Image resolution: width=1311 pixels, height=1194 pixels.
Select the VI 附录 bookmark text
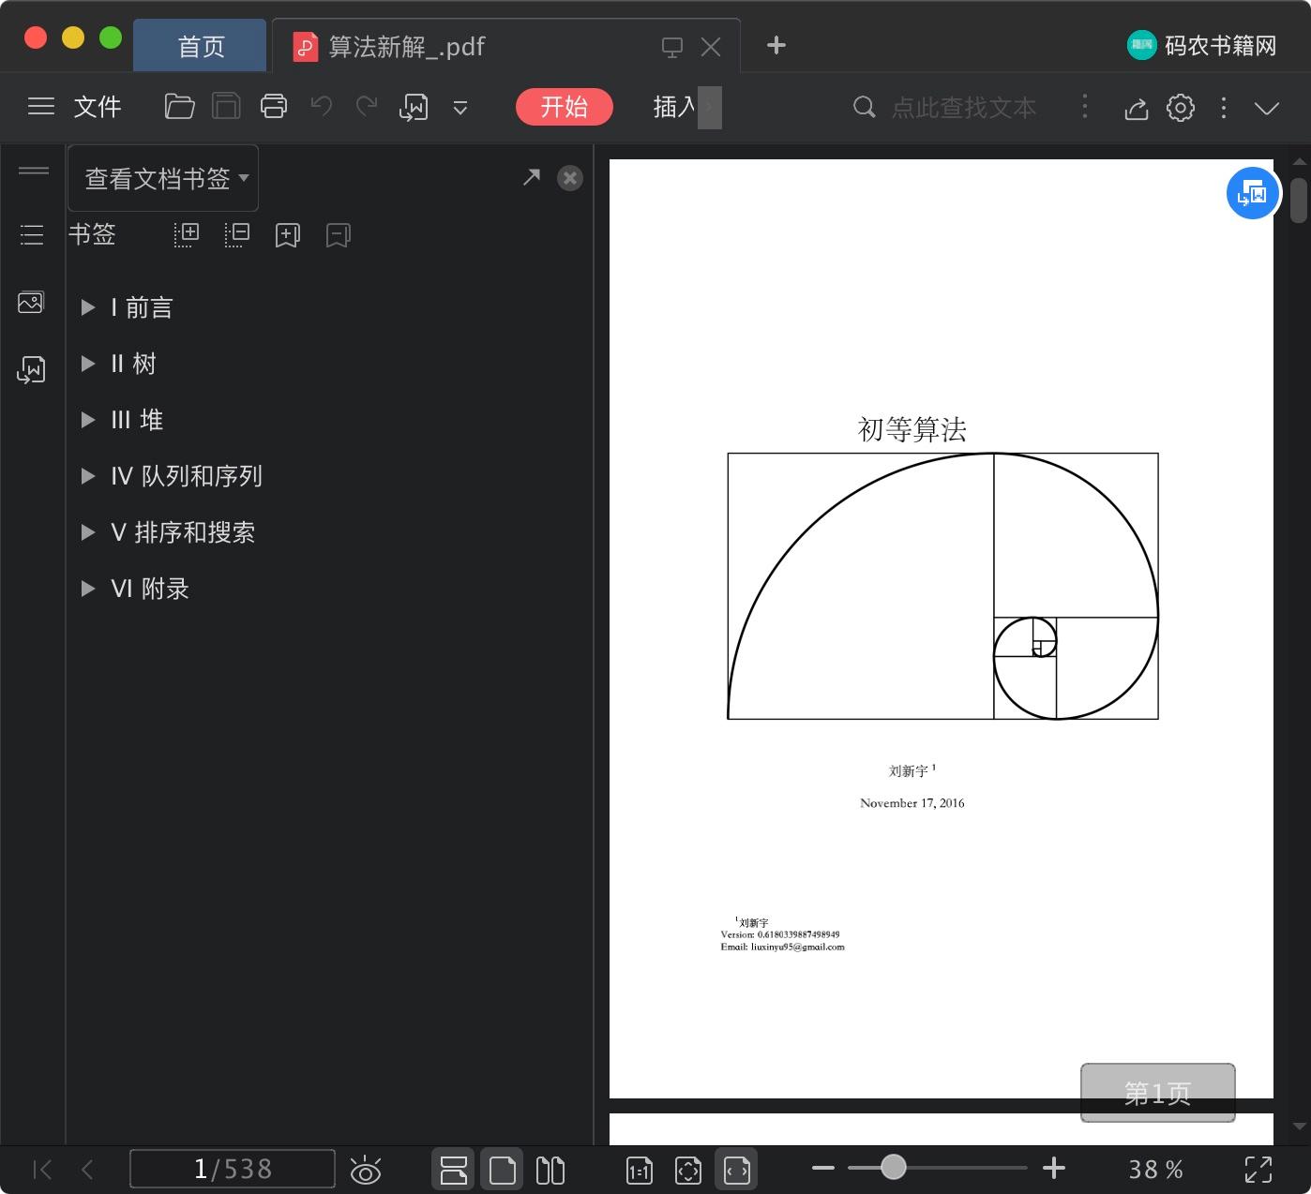(150, 589)
